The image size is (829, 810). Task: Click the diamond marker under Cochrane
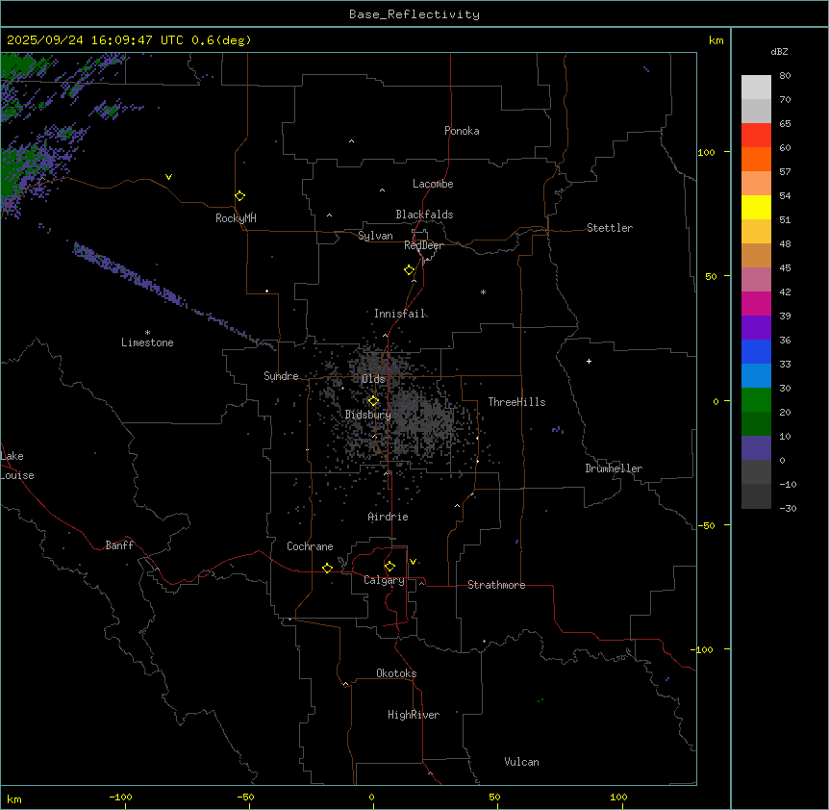tap(327, 568)
